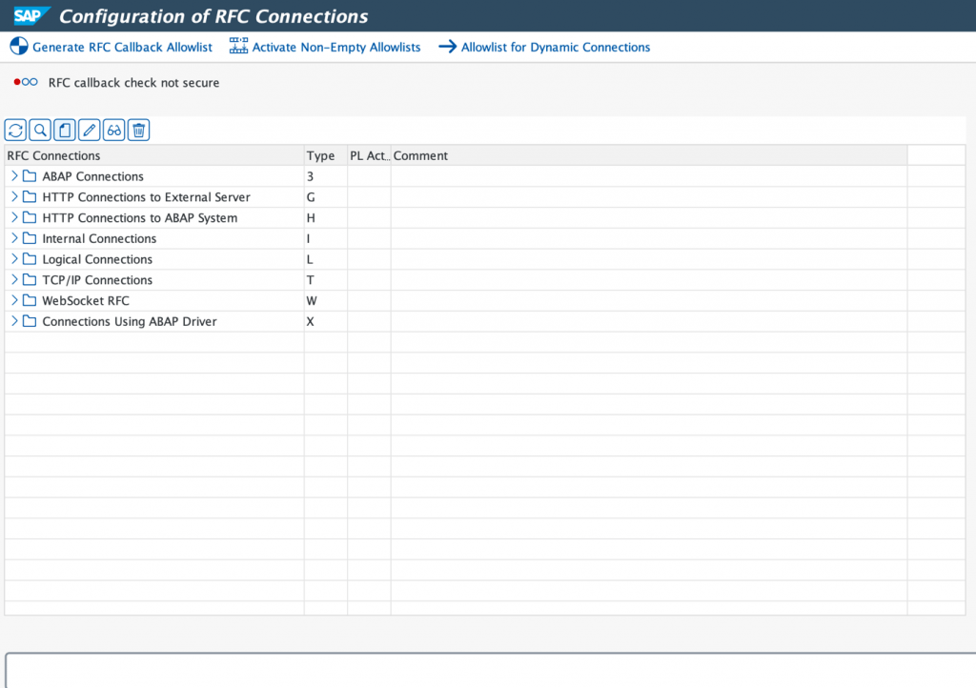Click type value 'H' in the Type column
The image size is (976, 688).
(x=311, y=218)
